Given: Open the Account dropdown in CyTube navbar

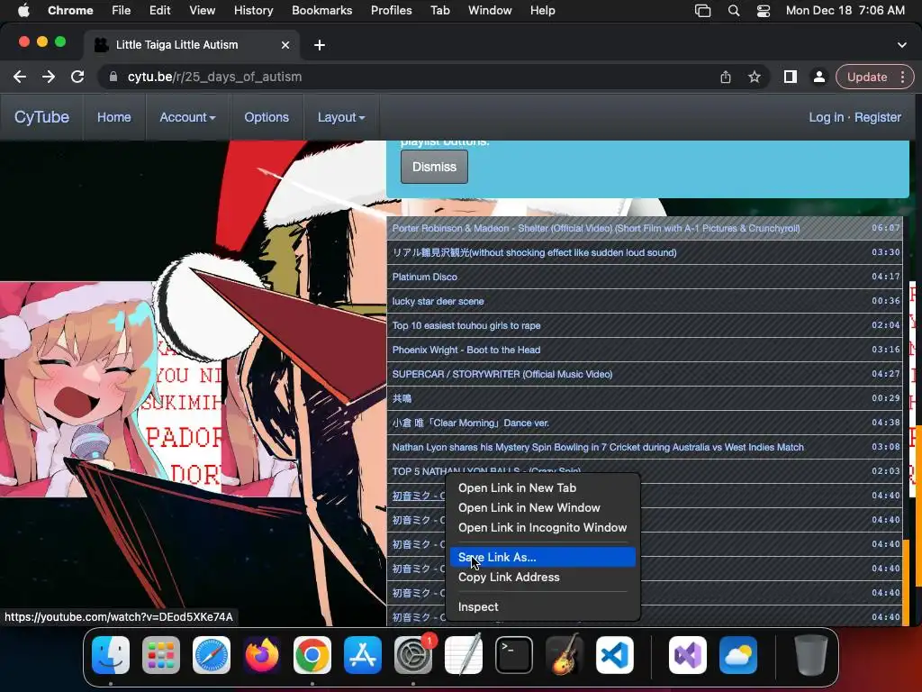Looking at the screenshot, I should tap(187, 117).
